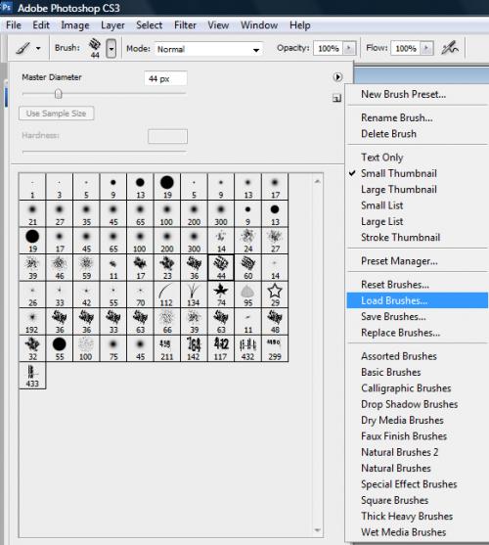Image resolution: width=489 pixels, height=545 pixels.
Task: Select the grass brush 134
Action: [194, 295]
